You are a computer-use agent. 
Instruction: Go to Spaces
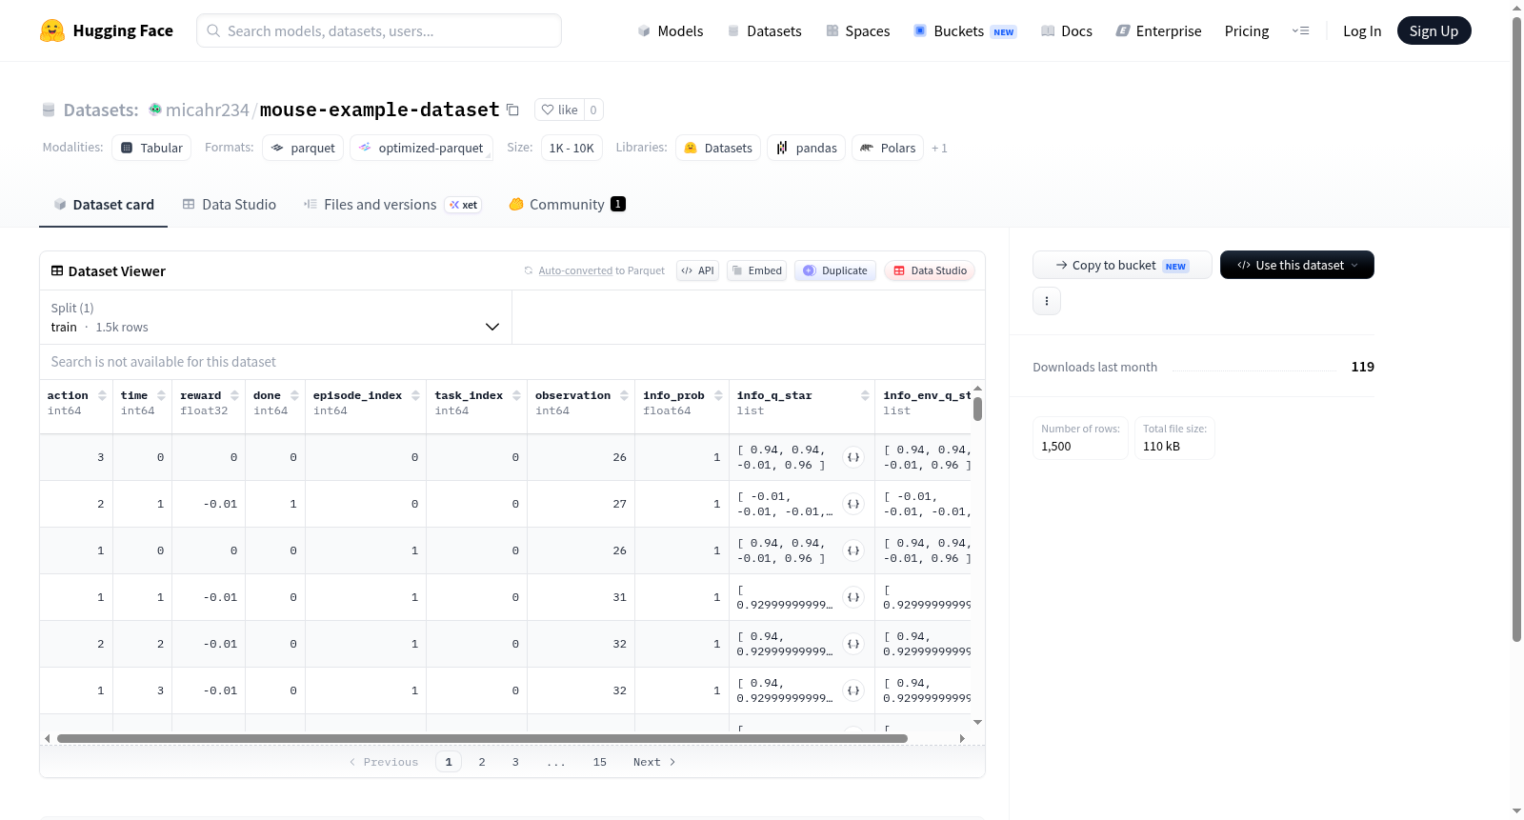click(858, 30)
